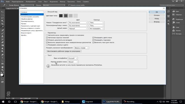Viewport: 185px width, 104px height.
Task: Open Standard window mode border dropdown
Action: [x=97, y=23]
